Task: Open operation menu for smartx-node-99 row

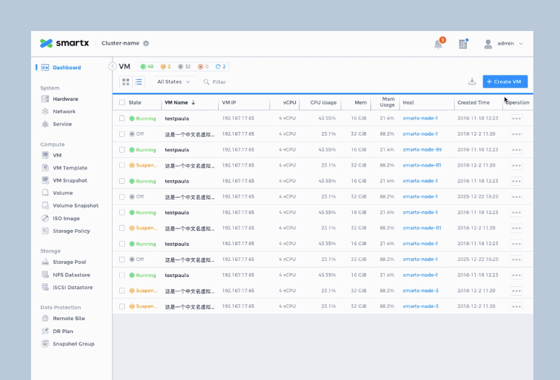Action: pos(517,150)
